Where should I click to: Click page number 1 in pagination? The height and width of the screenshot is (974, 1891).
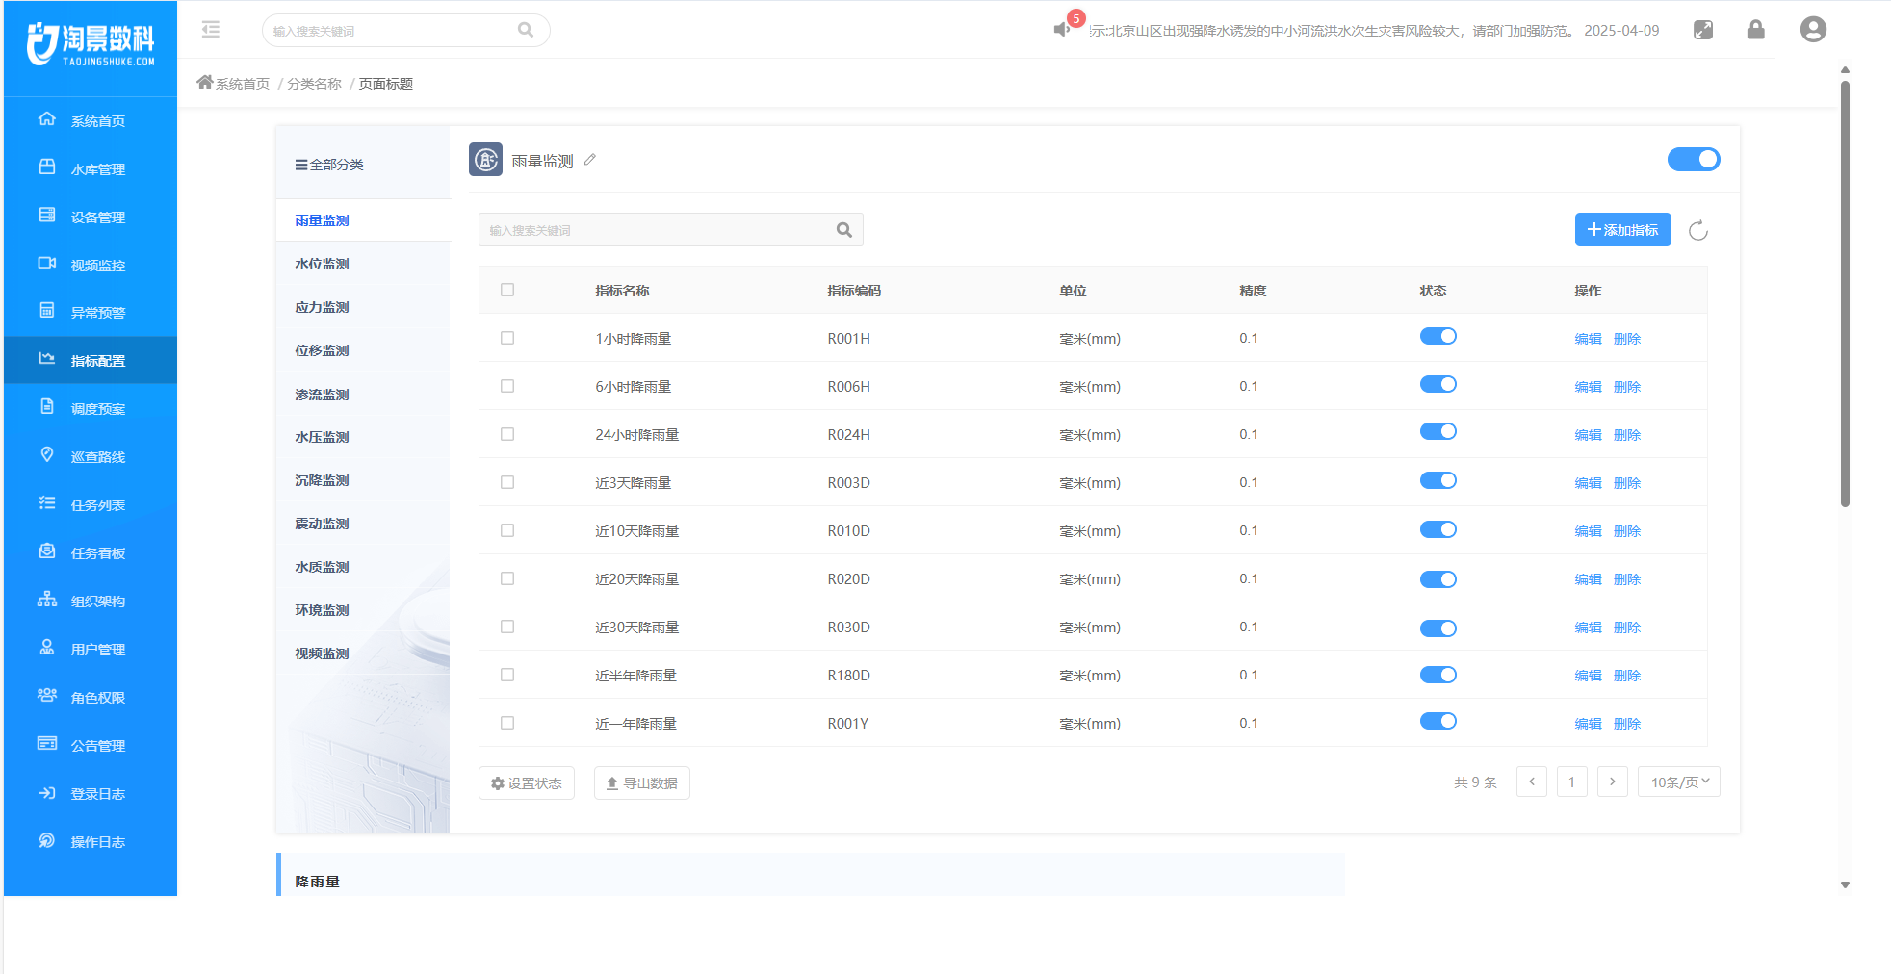[1572, 782]
